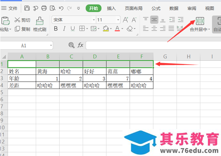The image size is (221, 156).
Task: Apply the yellow fill color
Action: point(106,29)
